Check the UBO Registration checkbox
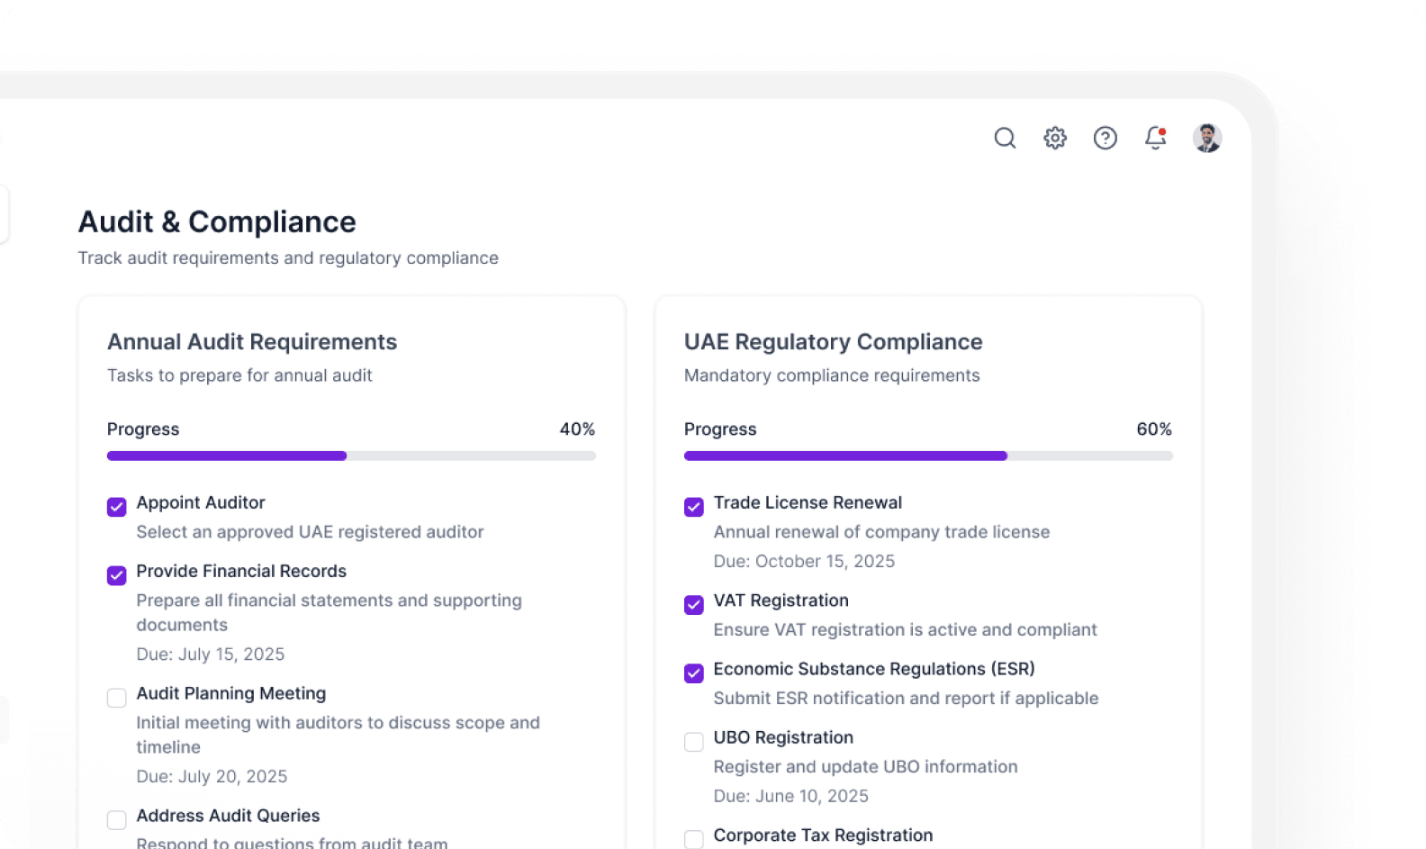 point(694,742)
